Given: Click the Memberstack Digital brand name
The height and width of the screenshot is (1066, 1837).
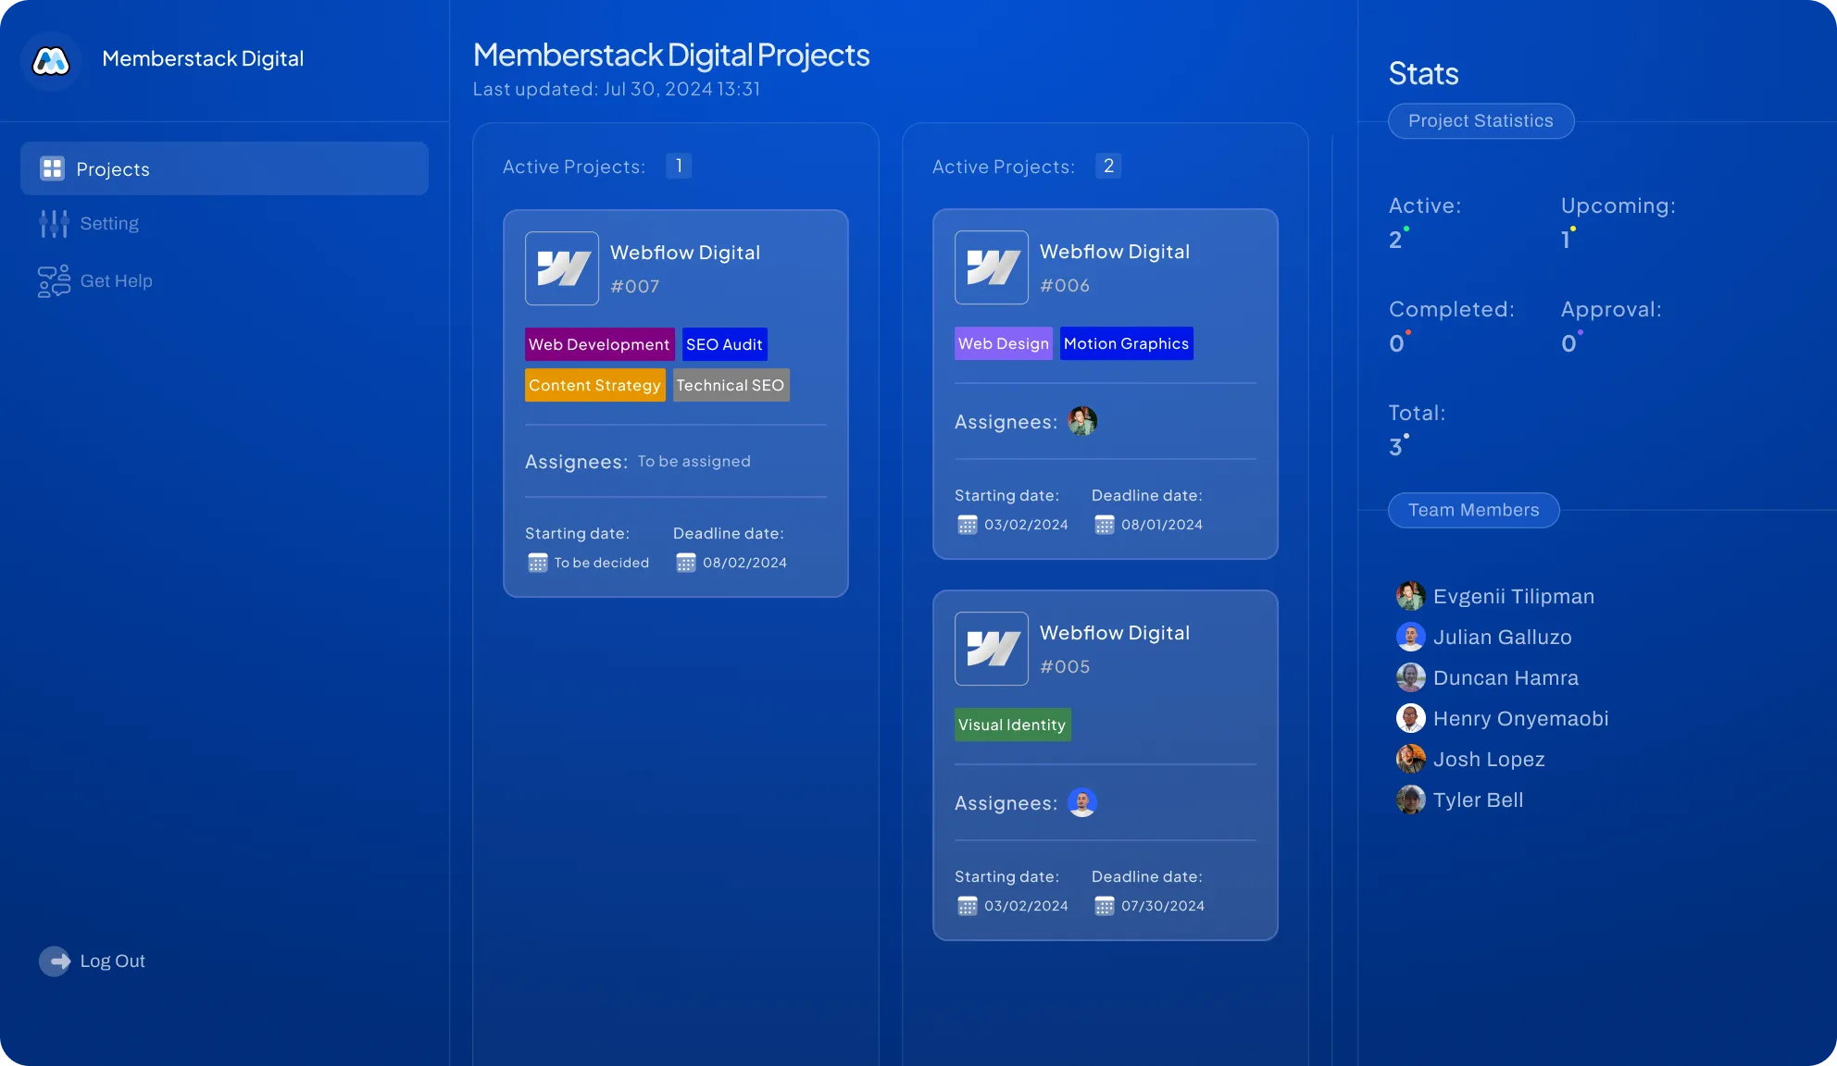Looking at the screenshot, I should 203,58.
